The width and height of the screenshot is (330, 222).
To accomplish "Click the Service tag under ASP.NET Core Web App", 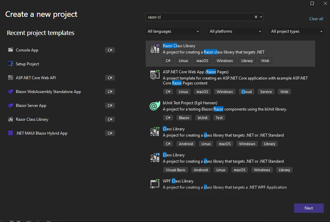I will (x=266, y=92).
